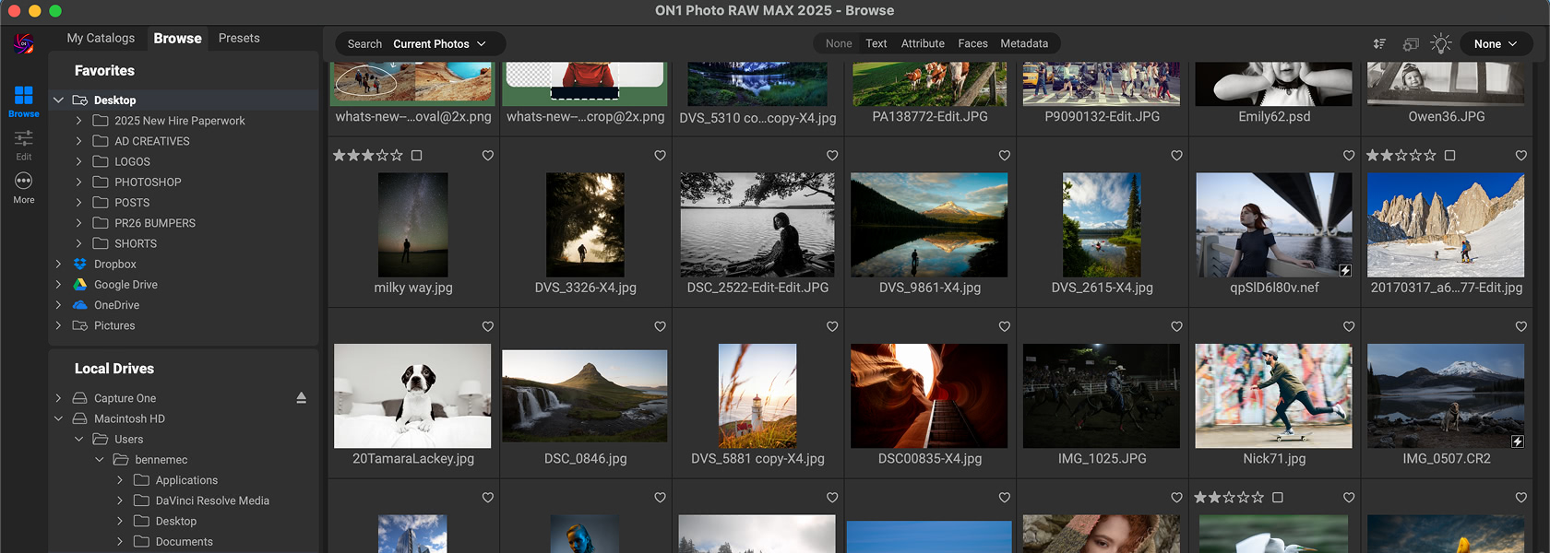Select the Metadata filter option
The width and height of the screenshot is (1550, 553).
(x=1024, y=43)
